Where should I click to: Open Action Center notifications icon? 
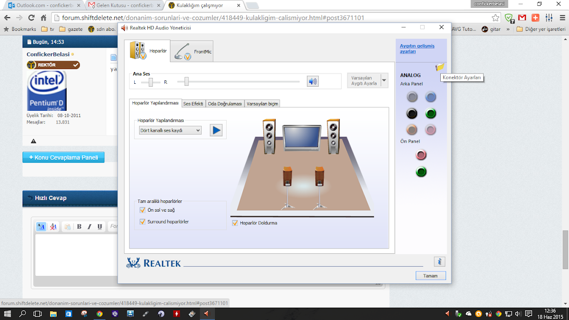(529, 314)
